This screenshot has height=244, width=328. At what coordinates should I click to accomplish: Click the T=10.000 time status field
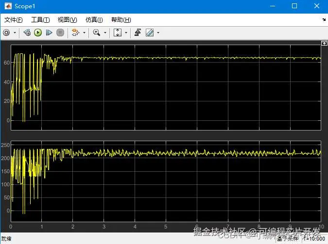pyautogui.click(x=314, y=239)
